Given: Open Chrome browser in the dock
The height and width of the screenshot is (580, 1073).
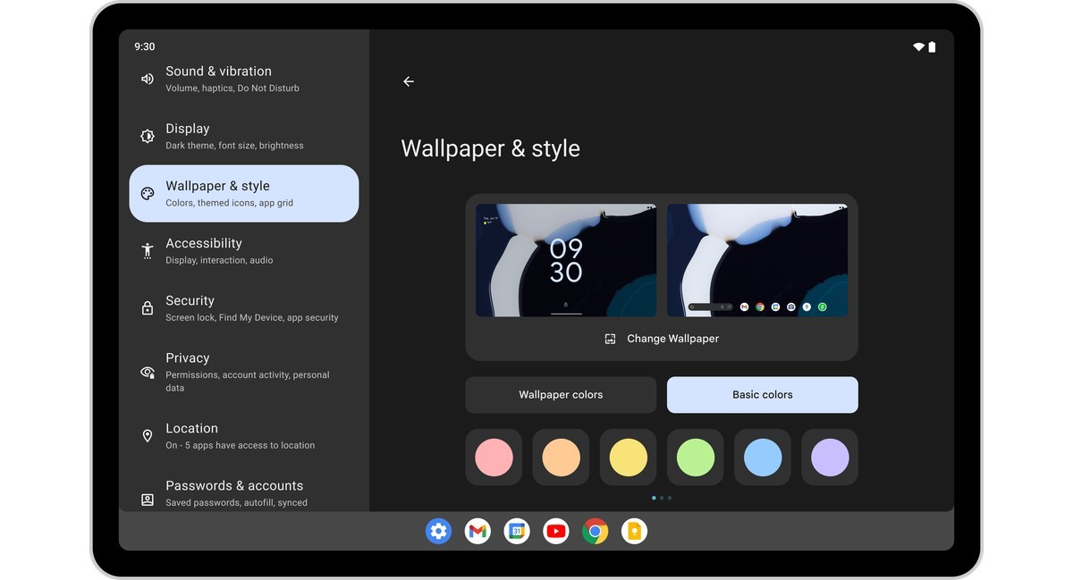Looking at the screenshot, I should (x=596, y=532).
